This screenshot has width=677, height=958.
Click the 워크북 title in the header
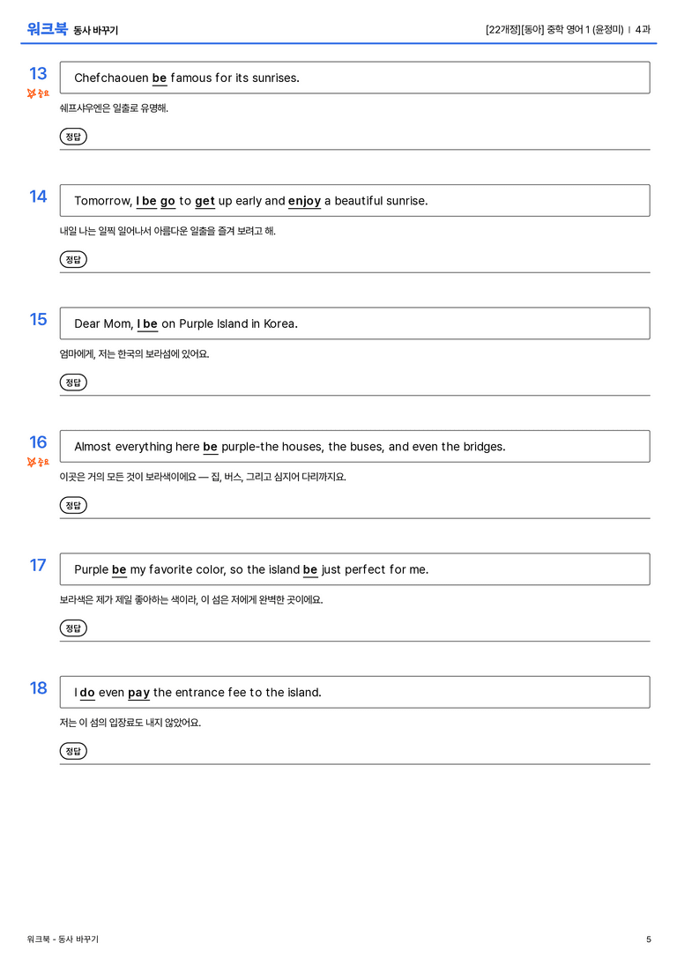[x=47, y=29]
